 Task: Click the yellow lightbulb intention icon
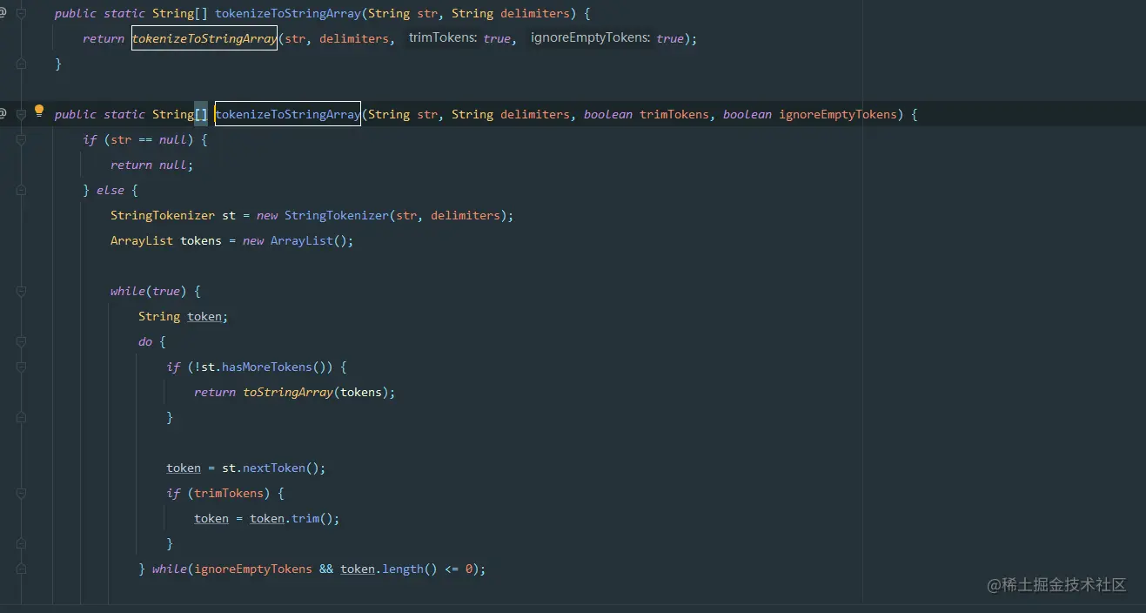pos(38,111)
